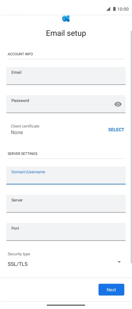Focus the Server input field

point(66,203)
